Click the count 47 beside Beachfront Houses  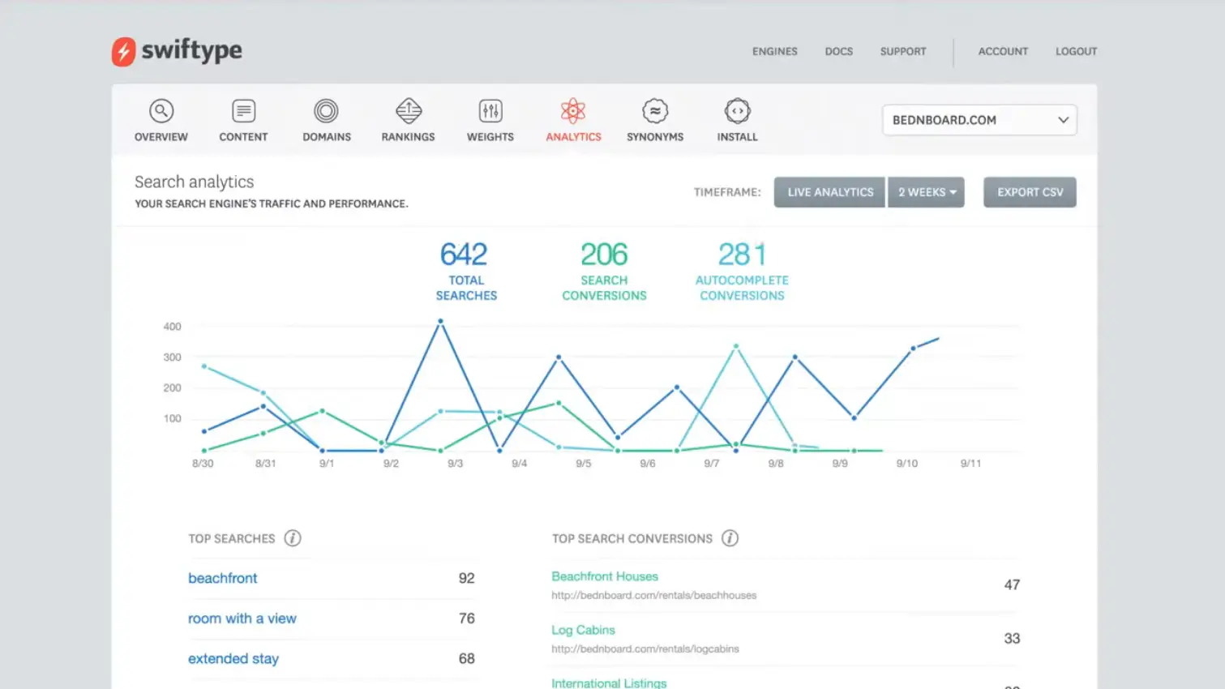(x=1012, y=584)
